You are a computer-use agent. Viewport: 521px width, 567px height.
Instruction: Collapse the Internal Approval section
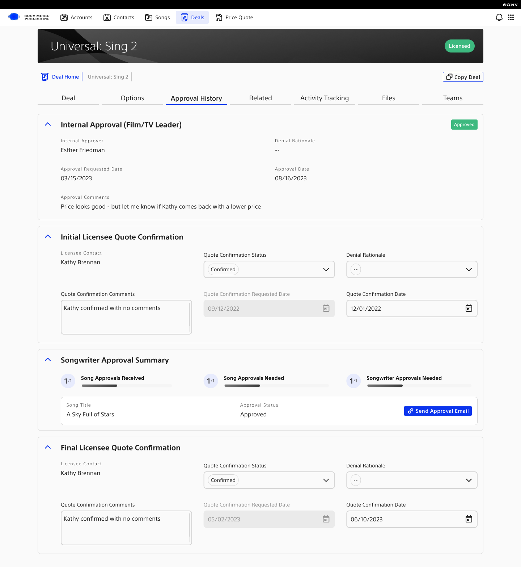pyautogui.click(x=48, y=124)
